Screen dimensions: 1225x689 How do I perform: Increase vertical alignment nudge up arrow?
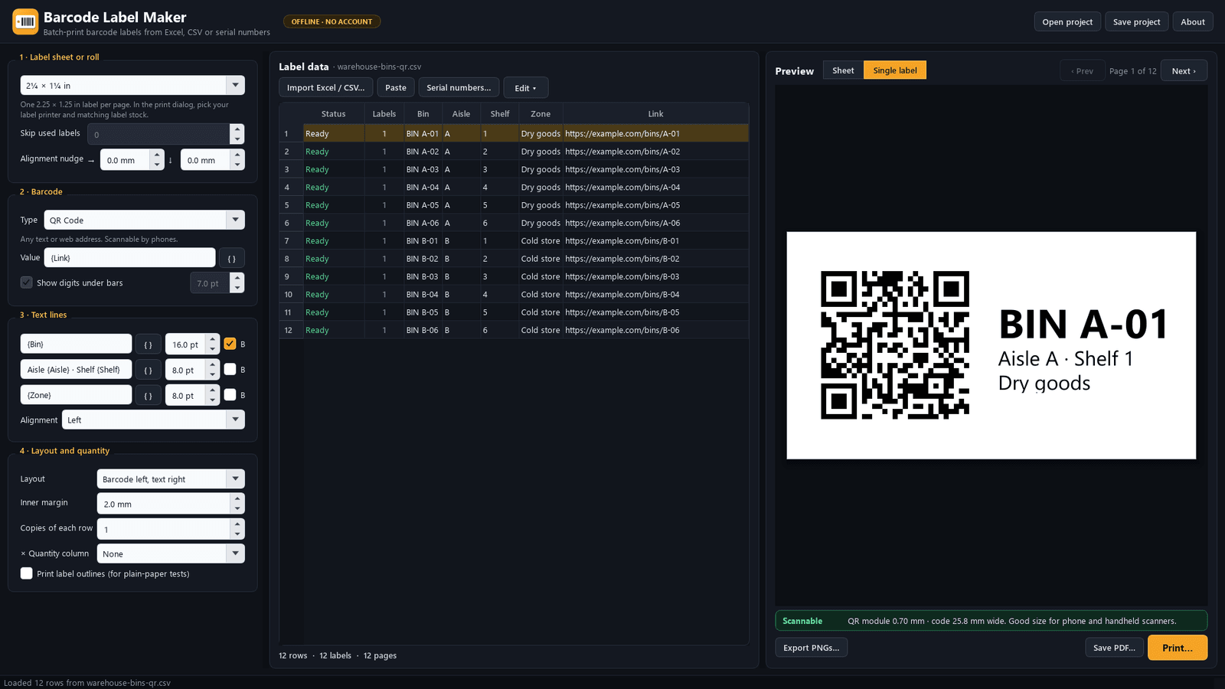237,155
